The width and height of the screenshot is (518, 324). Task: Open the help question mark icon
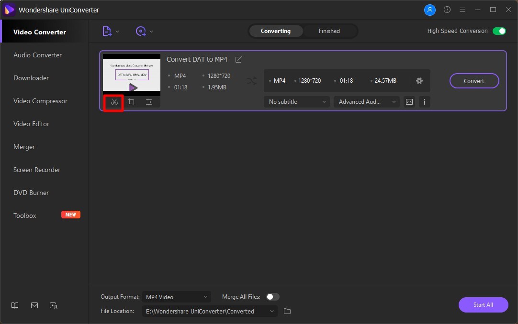coord(447,10)
